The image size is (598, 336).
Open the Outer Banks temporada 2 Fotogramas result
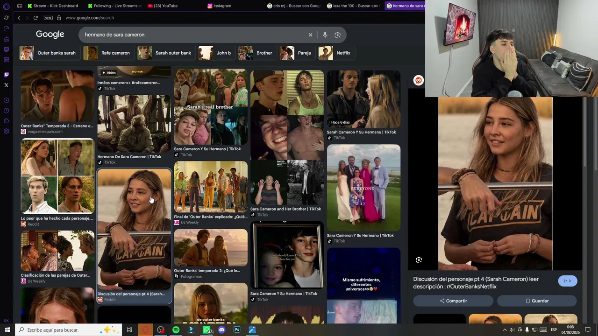click(211, 248)
